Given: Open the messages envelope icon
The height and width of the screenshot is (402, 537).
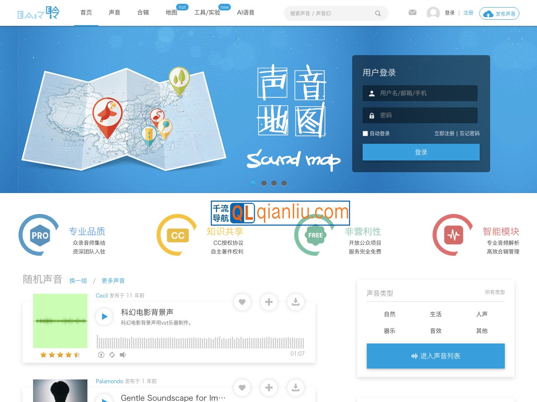Looking at the screenshot, I should [412, 13].
